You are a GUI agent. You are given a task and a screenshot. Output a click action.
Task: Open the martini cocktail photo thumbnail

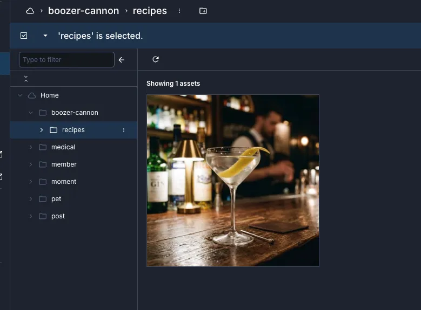(233, 181)
